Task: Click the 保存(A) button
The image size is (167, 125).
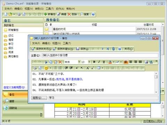Action: [82, 49]
